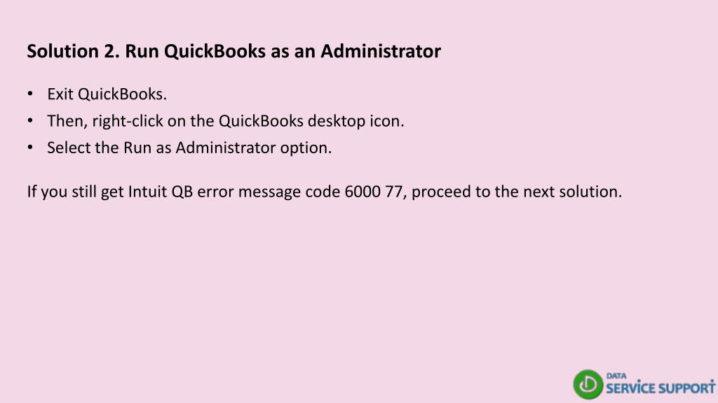This screenshot has height=403, width=718.
Task: Click bullet marker beside Select the Run line
Action: [x=30, y=148]
